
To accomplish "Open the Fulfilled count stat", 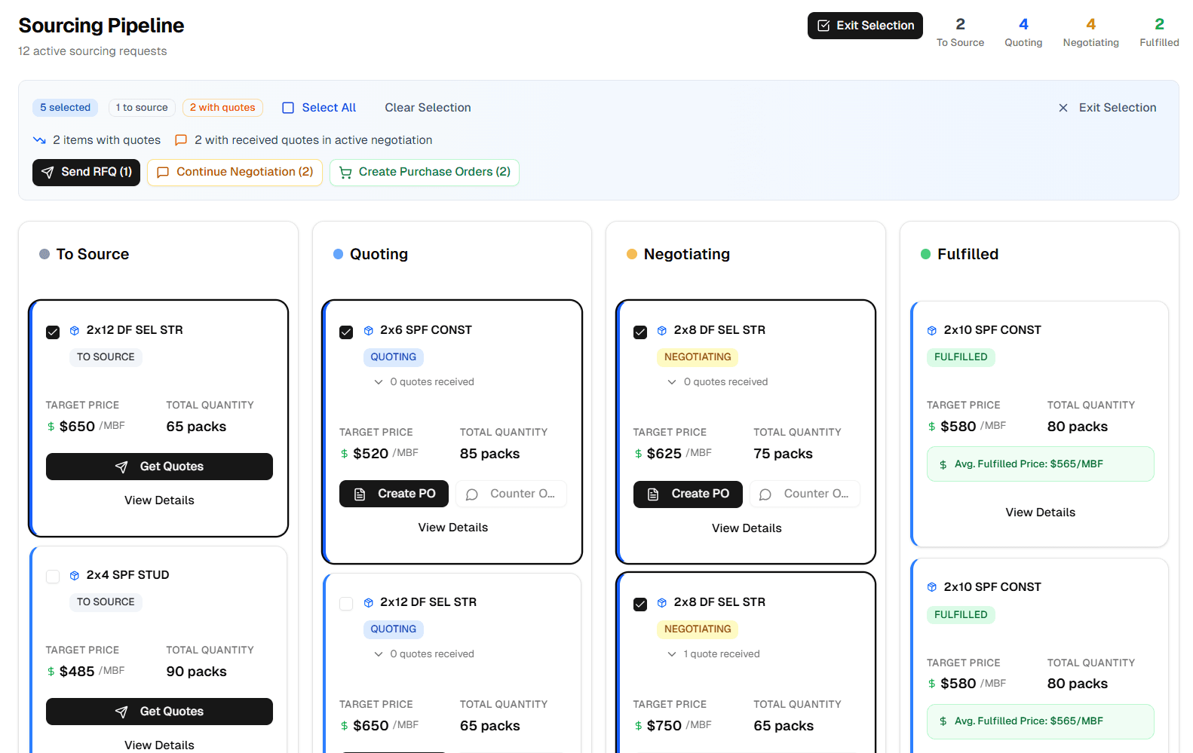I will pyautogui.click(x=1159, y=32).
